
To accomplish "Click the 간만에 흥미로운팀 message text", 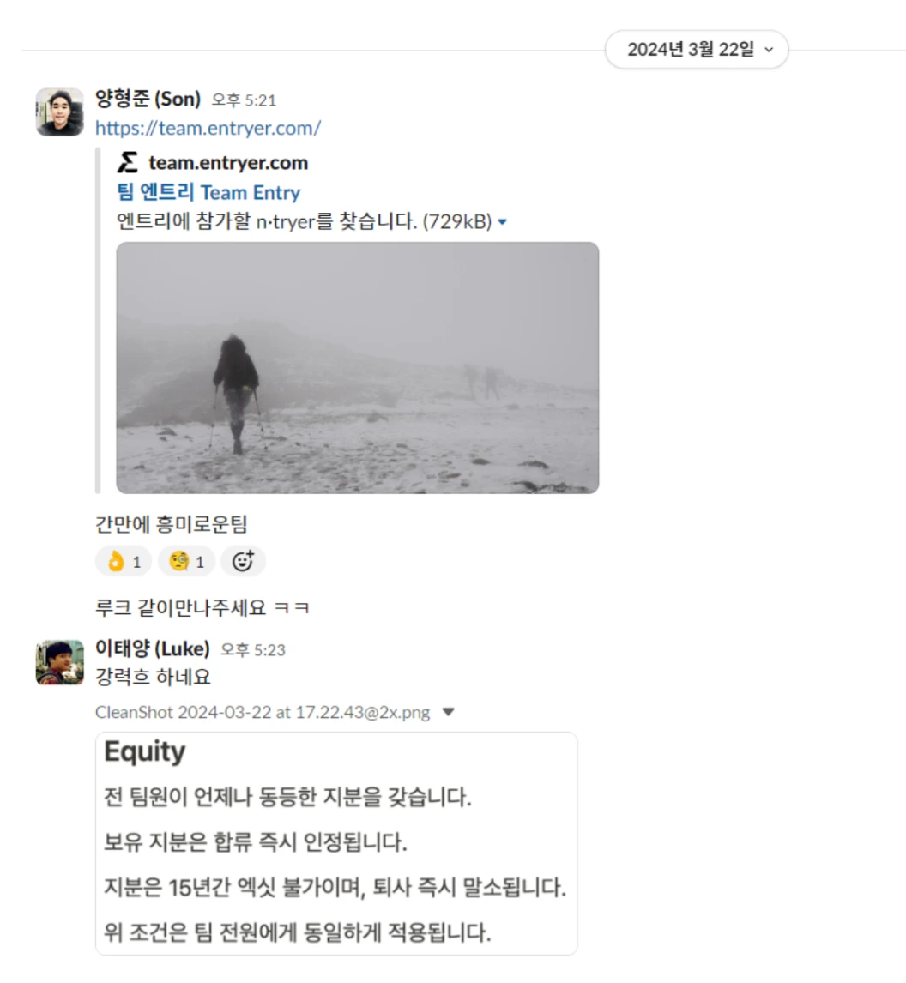I will [x=172, y=524].
